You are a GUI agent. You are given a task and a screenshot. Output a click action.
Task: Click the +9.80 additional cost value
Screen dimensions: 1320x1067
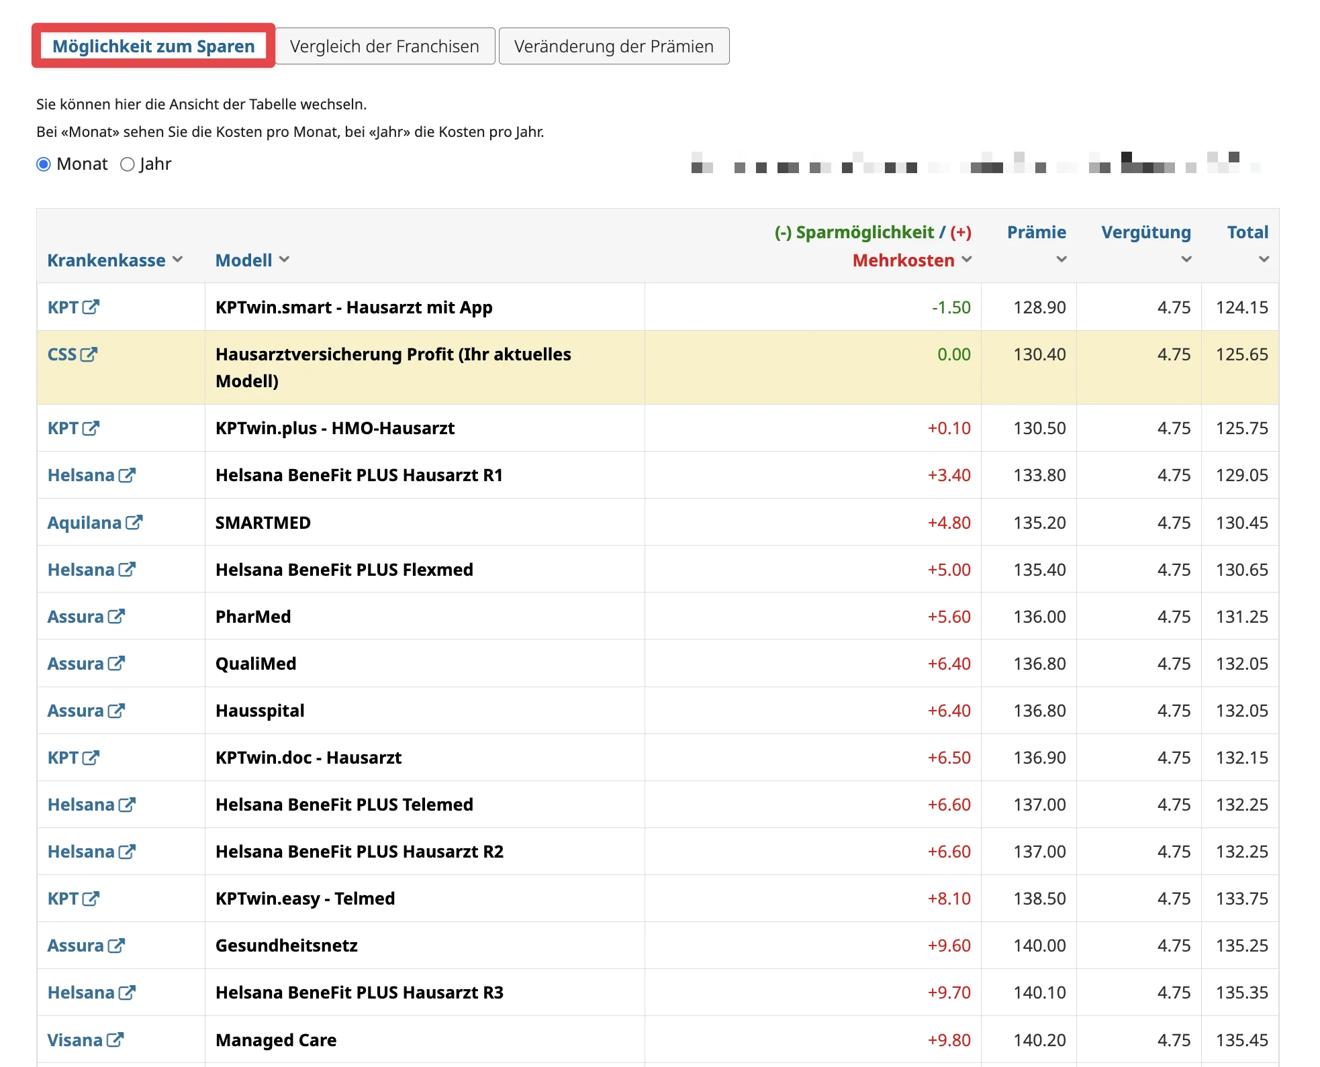pyautogui.click(x=949, y=1040)
